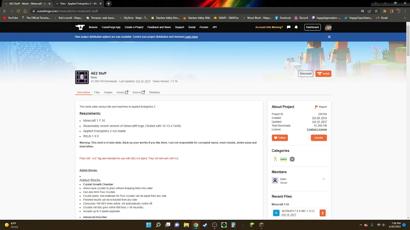
Task: Click the blue B release badge
Action: pos(276,213)
